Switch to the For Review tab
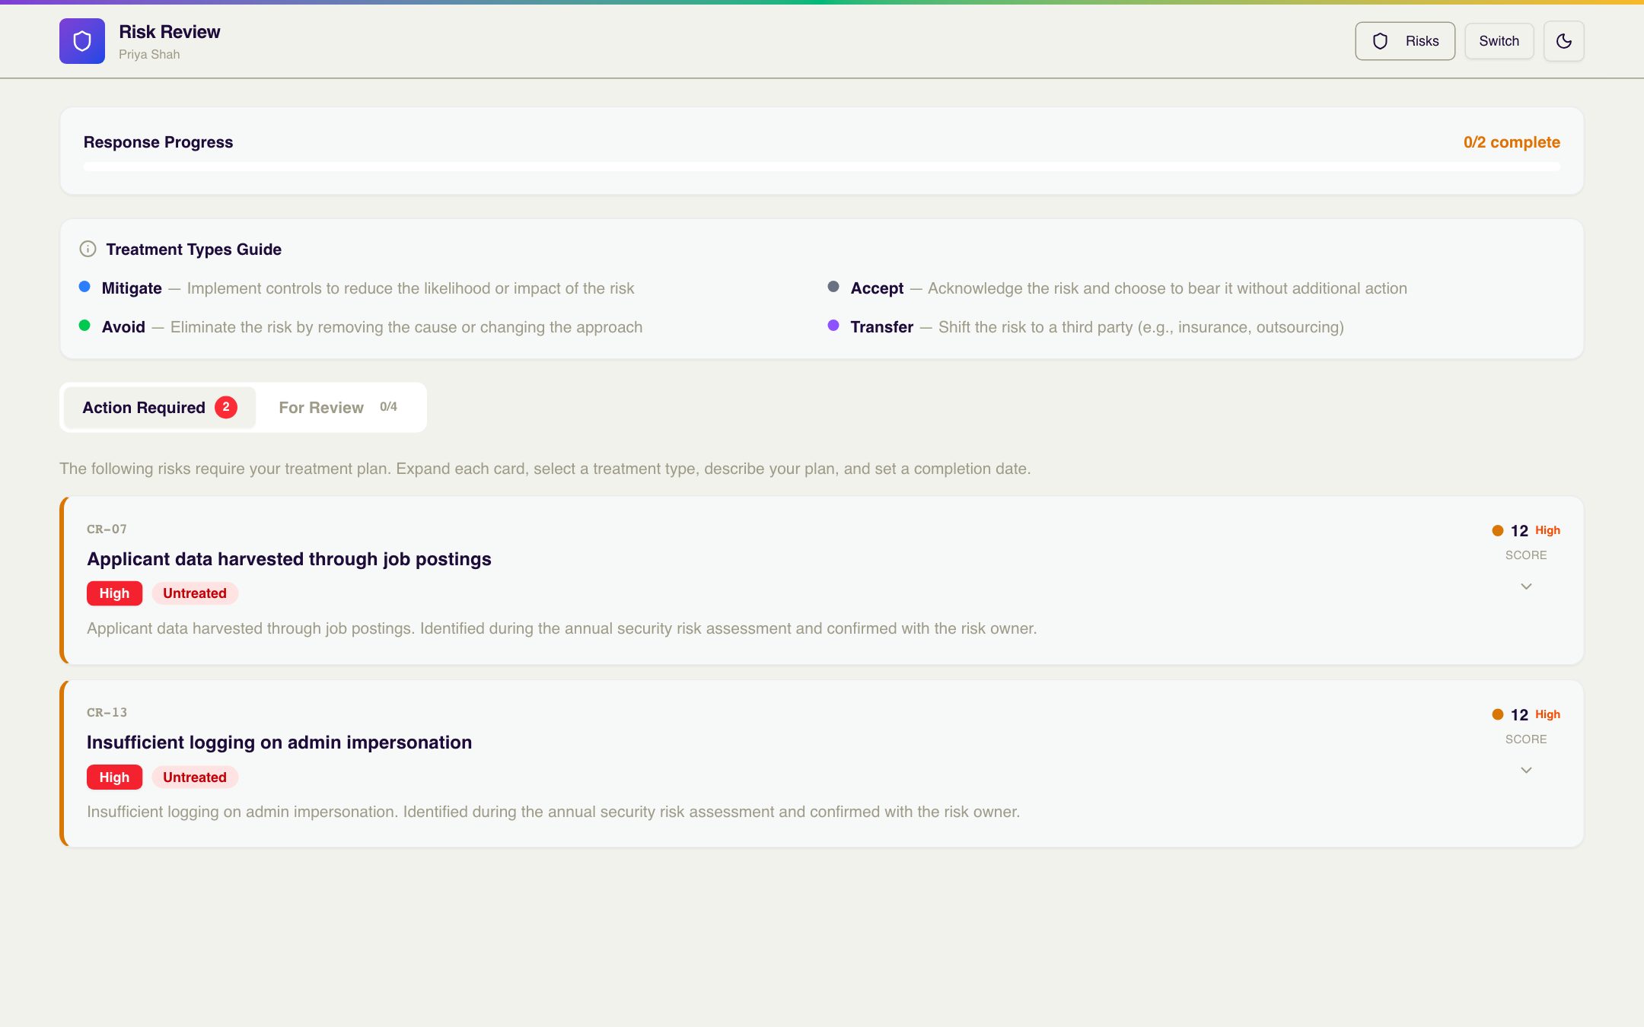1644x1027 pixels. (338, 408)
